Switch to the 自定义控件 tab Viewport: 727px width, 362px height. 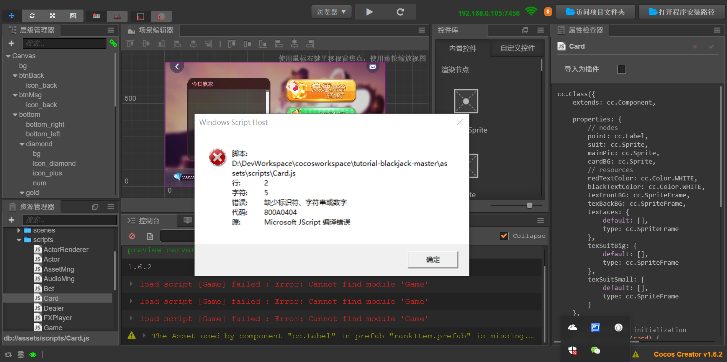point(517,48)
